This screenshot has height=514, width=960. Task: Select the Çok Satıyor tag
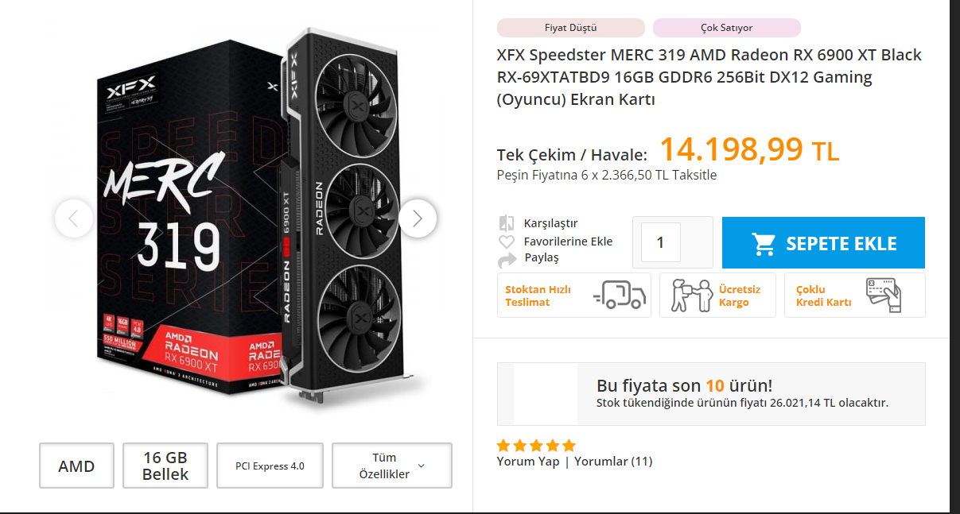(x=726, y=28)
